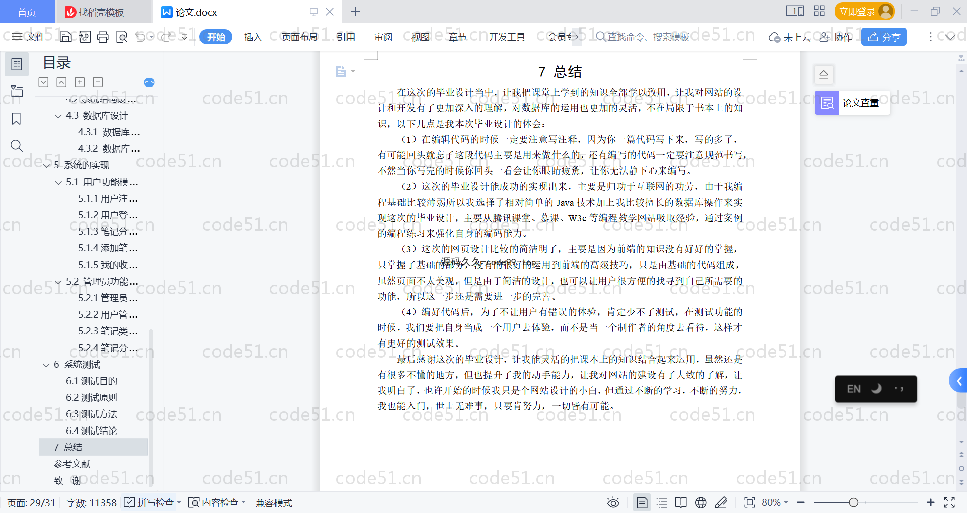Click the Print icon in toolbar
967x513 pixels.
click(103, 37)
